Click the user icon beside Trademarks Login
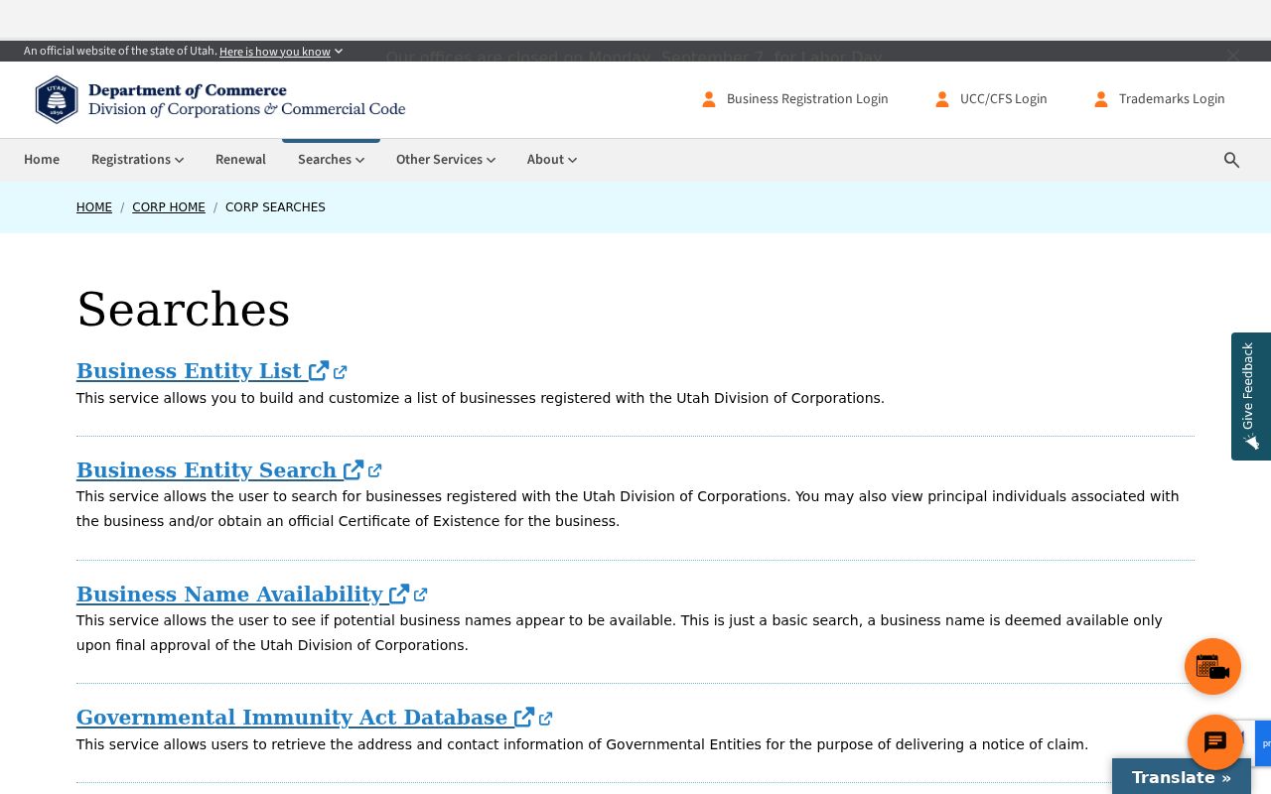Screen dimensions: 1271x794 (x=1101, y=99)
